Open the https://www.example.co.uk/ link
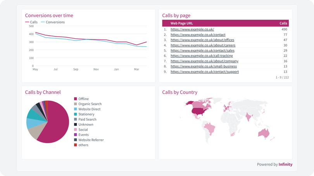This screenshot has width=314, height=176. (192, 29)
